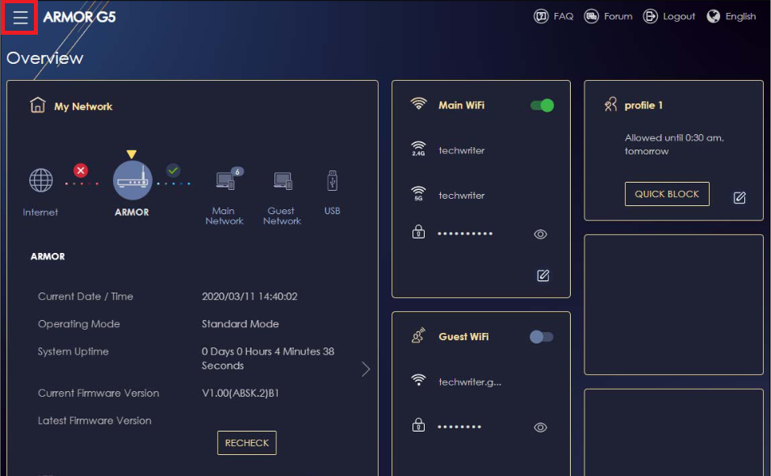Enable Guest WiFi with its toggle switch
The image size is (771, 476).
pyautogui.click(x=541, y=337)
